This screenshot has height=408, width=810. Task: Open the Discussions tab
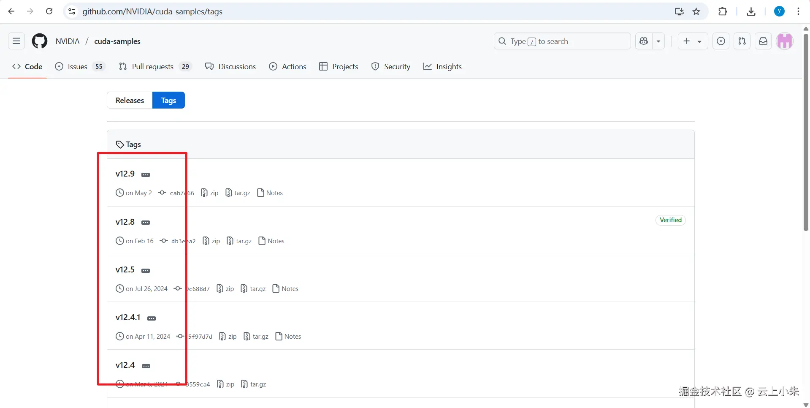click(x=230, y=66)
